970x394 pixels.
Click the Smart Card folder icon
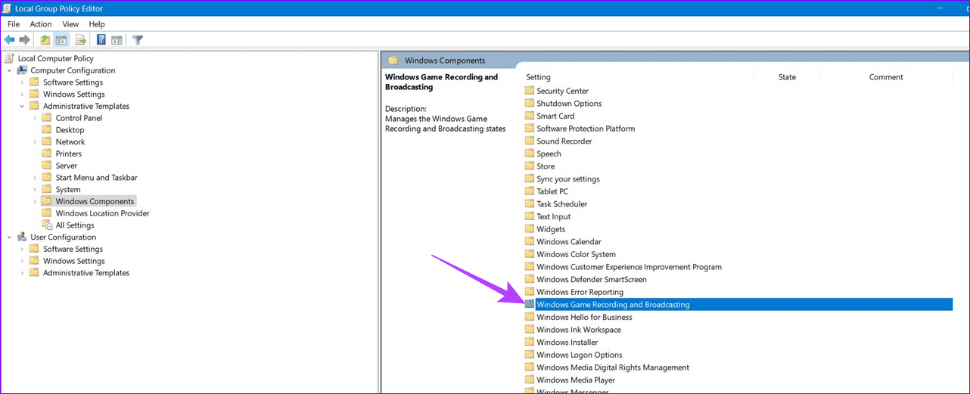[530, 116]
